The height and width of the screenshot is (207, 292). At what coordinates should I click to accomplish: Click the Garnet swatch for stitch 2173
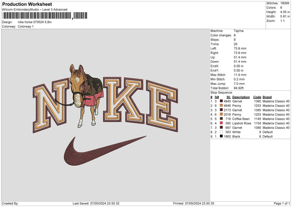click(x=221, y=110)
